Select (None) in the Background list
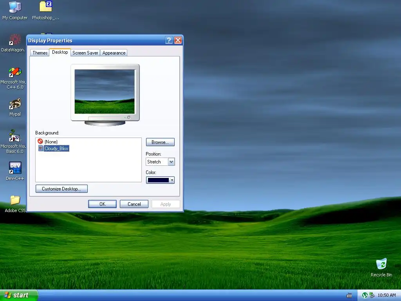This screenshot has width=401, height=301. (51, 141)
